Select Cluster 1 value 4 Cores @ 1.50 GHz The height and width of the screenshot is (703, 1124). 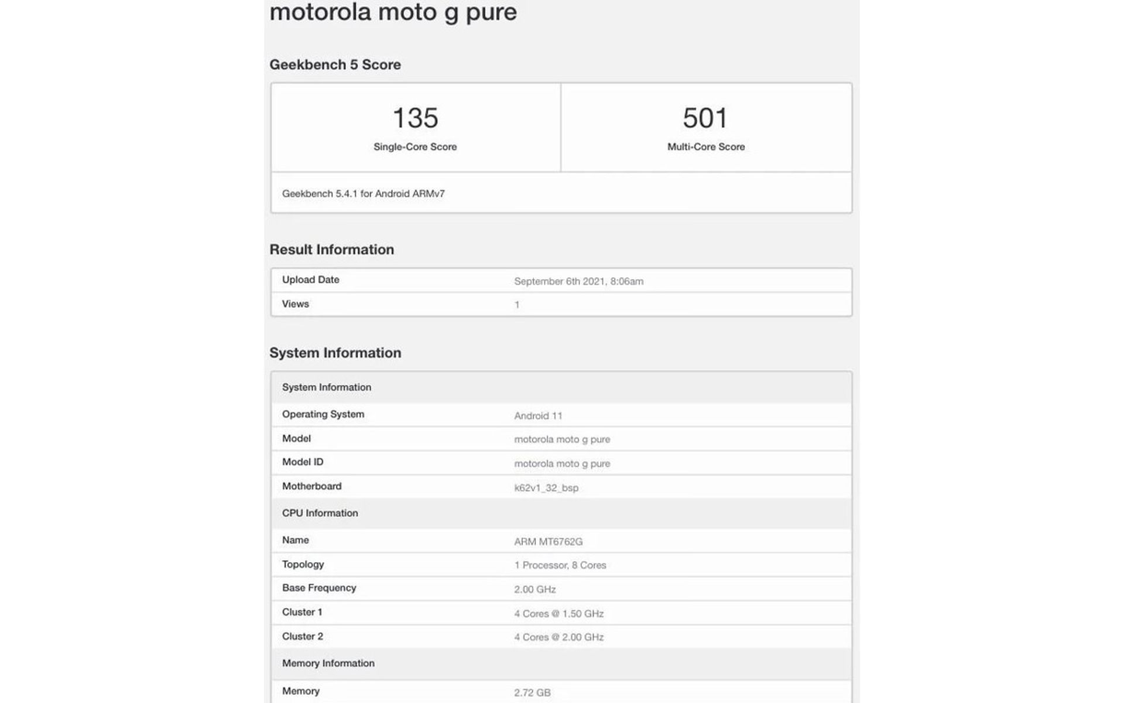(x=559, y=614)
